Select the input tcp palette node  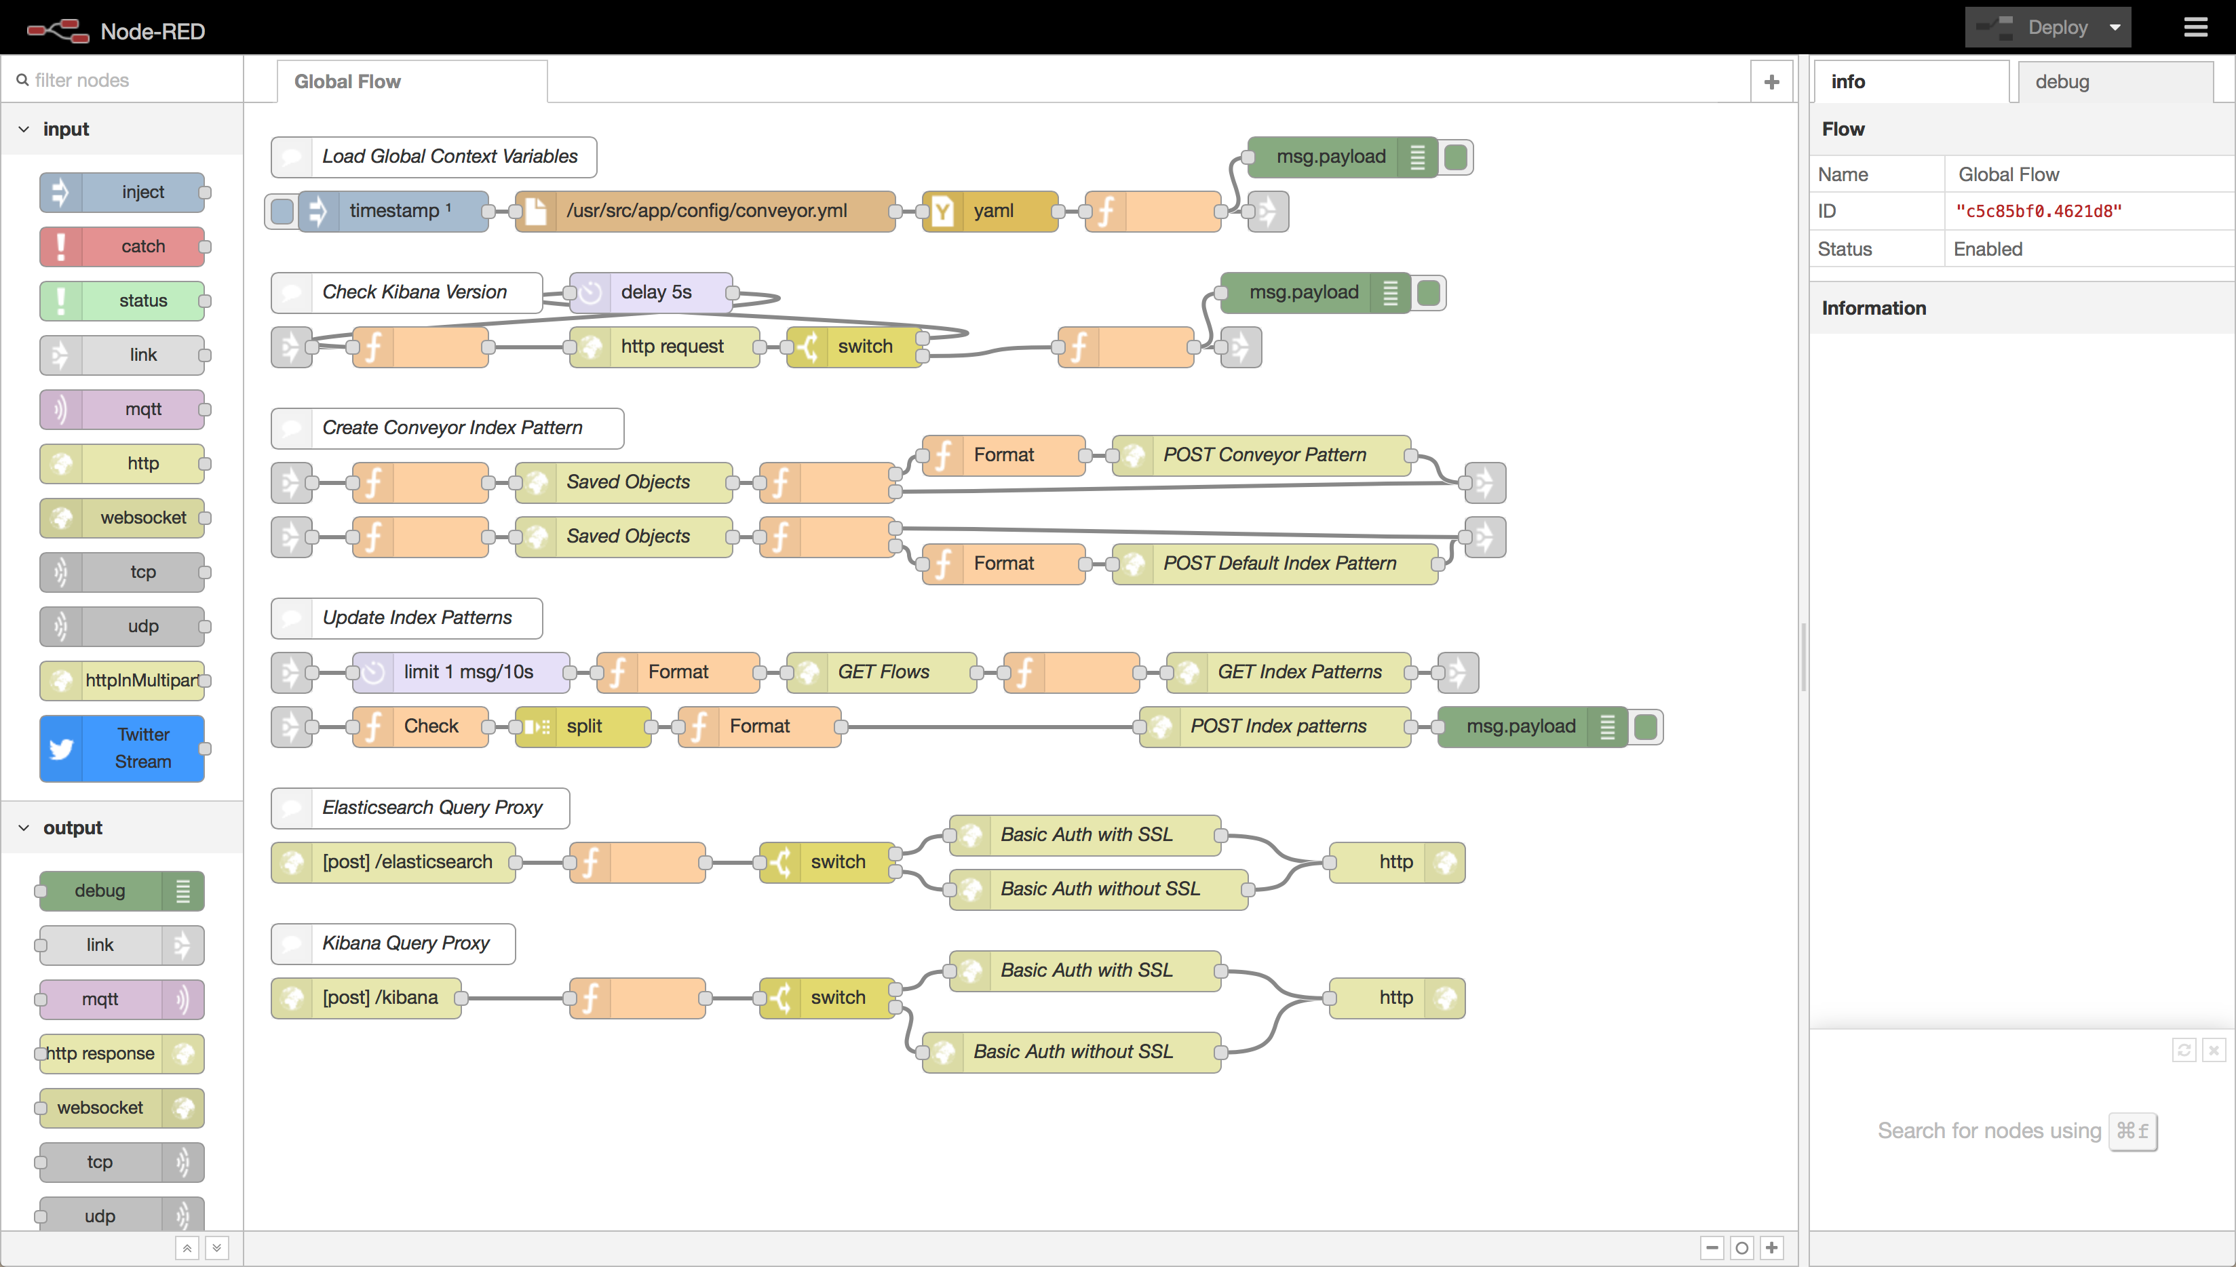[x=122, y=572]
